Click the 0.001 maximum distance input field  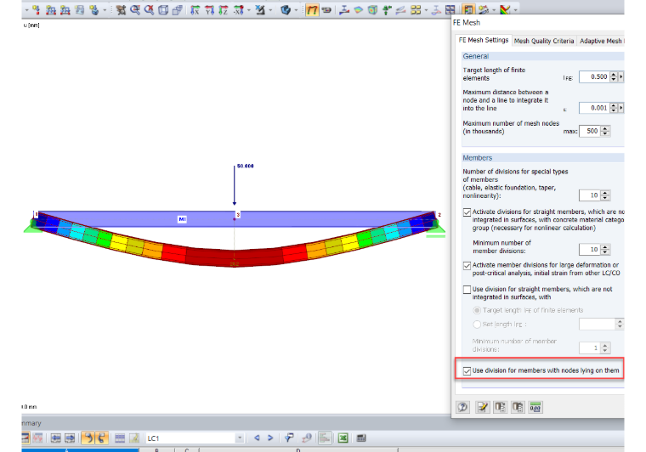(593, 108)
